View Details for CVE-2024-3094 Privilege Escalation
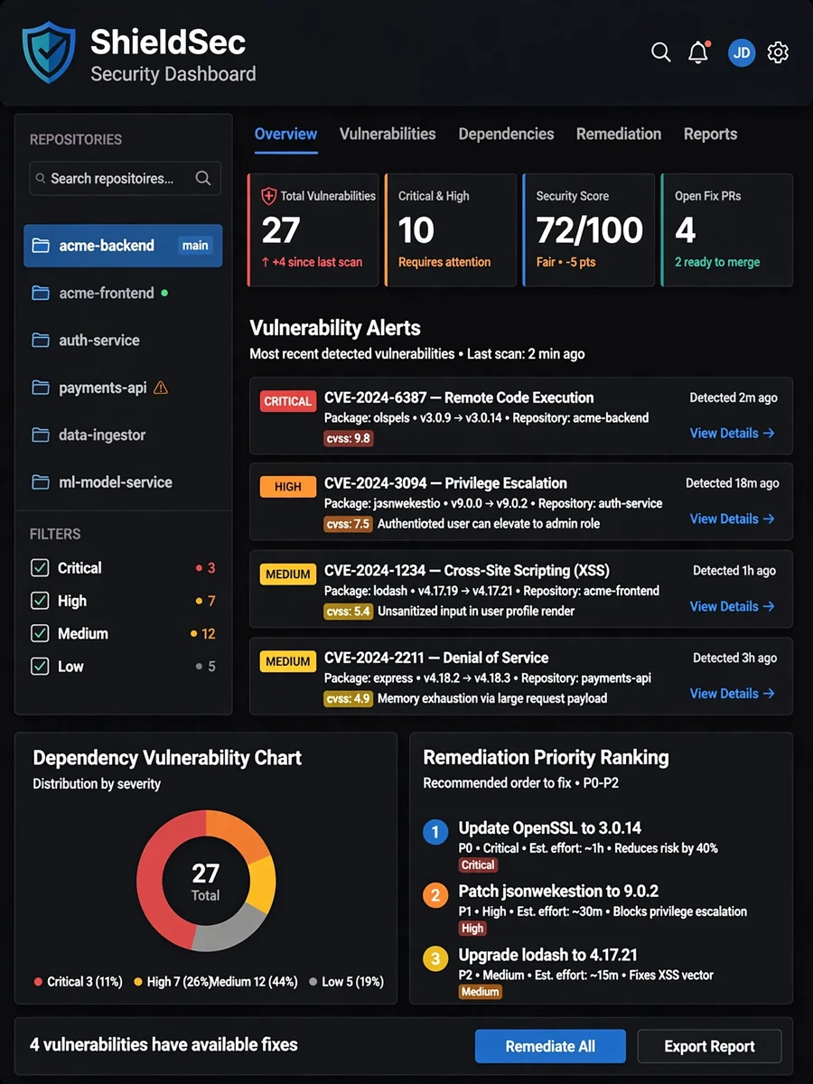813x1084 pixels. coord(732,519)
